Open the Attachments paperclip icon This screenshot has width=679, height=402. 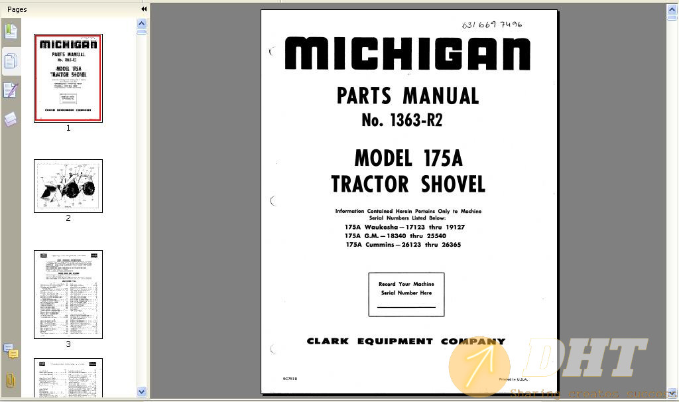(x=11, y=380)
